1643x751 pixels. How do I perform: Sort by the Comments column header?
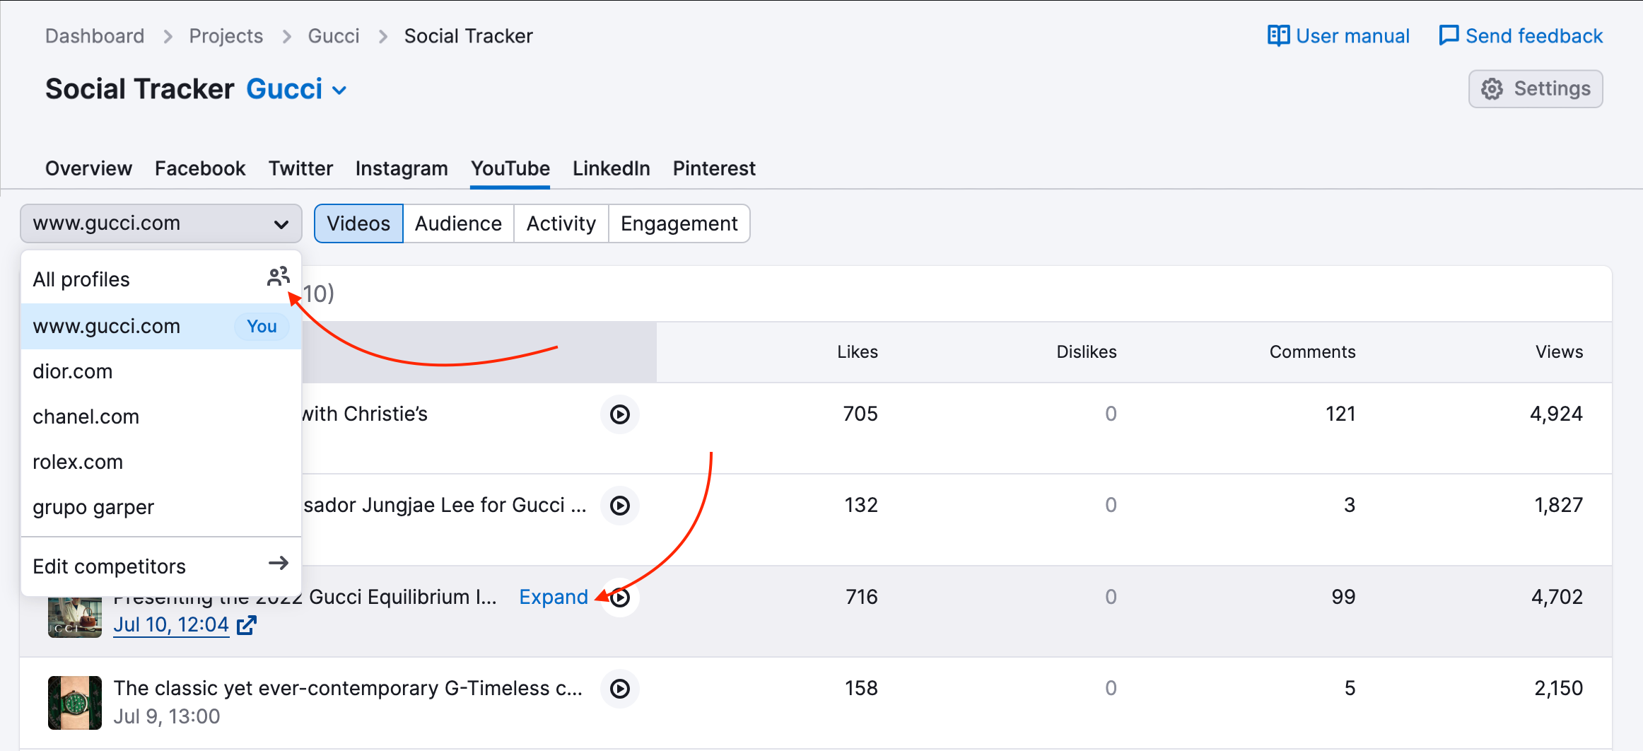(1313, 351)
